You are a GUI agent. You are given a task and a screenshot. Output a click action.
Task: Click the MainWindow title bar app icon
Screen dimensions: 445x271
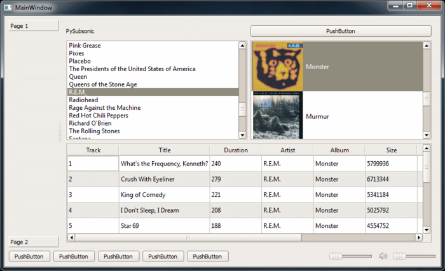click(x=8, y=8)
